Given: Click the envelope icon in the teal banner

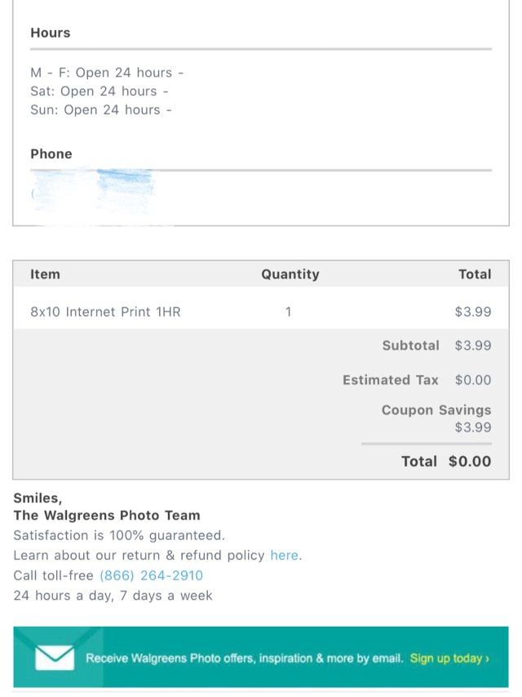Looking at the screenshot, I should pyautogui.click(x=54, y=657).
